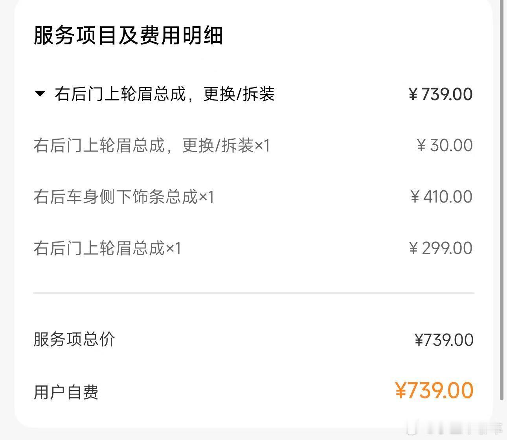Viewport: 507px width, 440px height.
Task: Click the orange ¥739.00 self-pay amount
Action: 434,391
